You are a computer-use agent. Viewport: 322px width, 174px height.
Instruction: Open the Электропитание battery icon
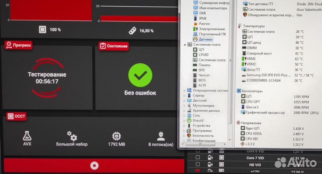tap(195, 29)
